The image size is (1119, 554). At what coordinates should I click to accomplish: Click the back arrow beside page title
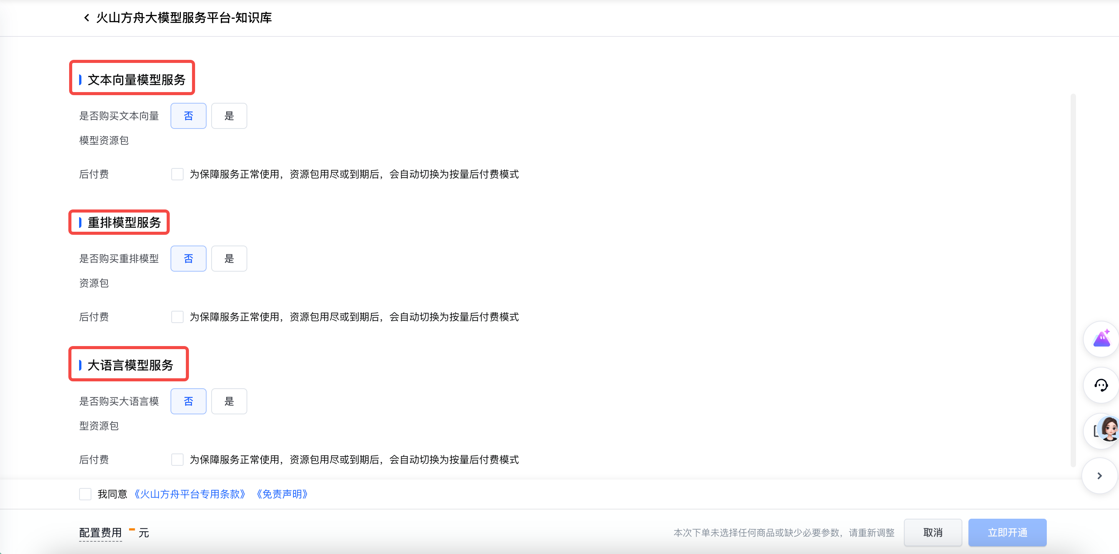(86, 18)
